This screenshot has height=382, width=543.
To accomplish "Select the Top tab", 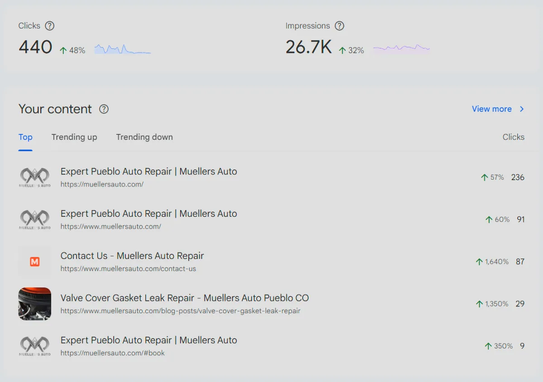I will tap(25, 137).
